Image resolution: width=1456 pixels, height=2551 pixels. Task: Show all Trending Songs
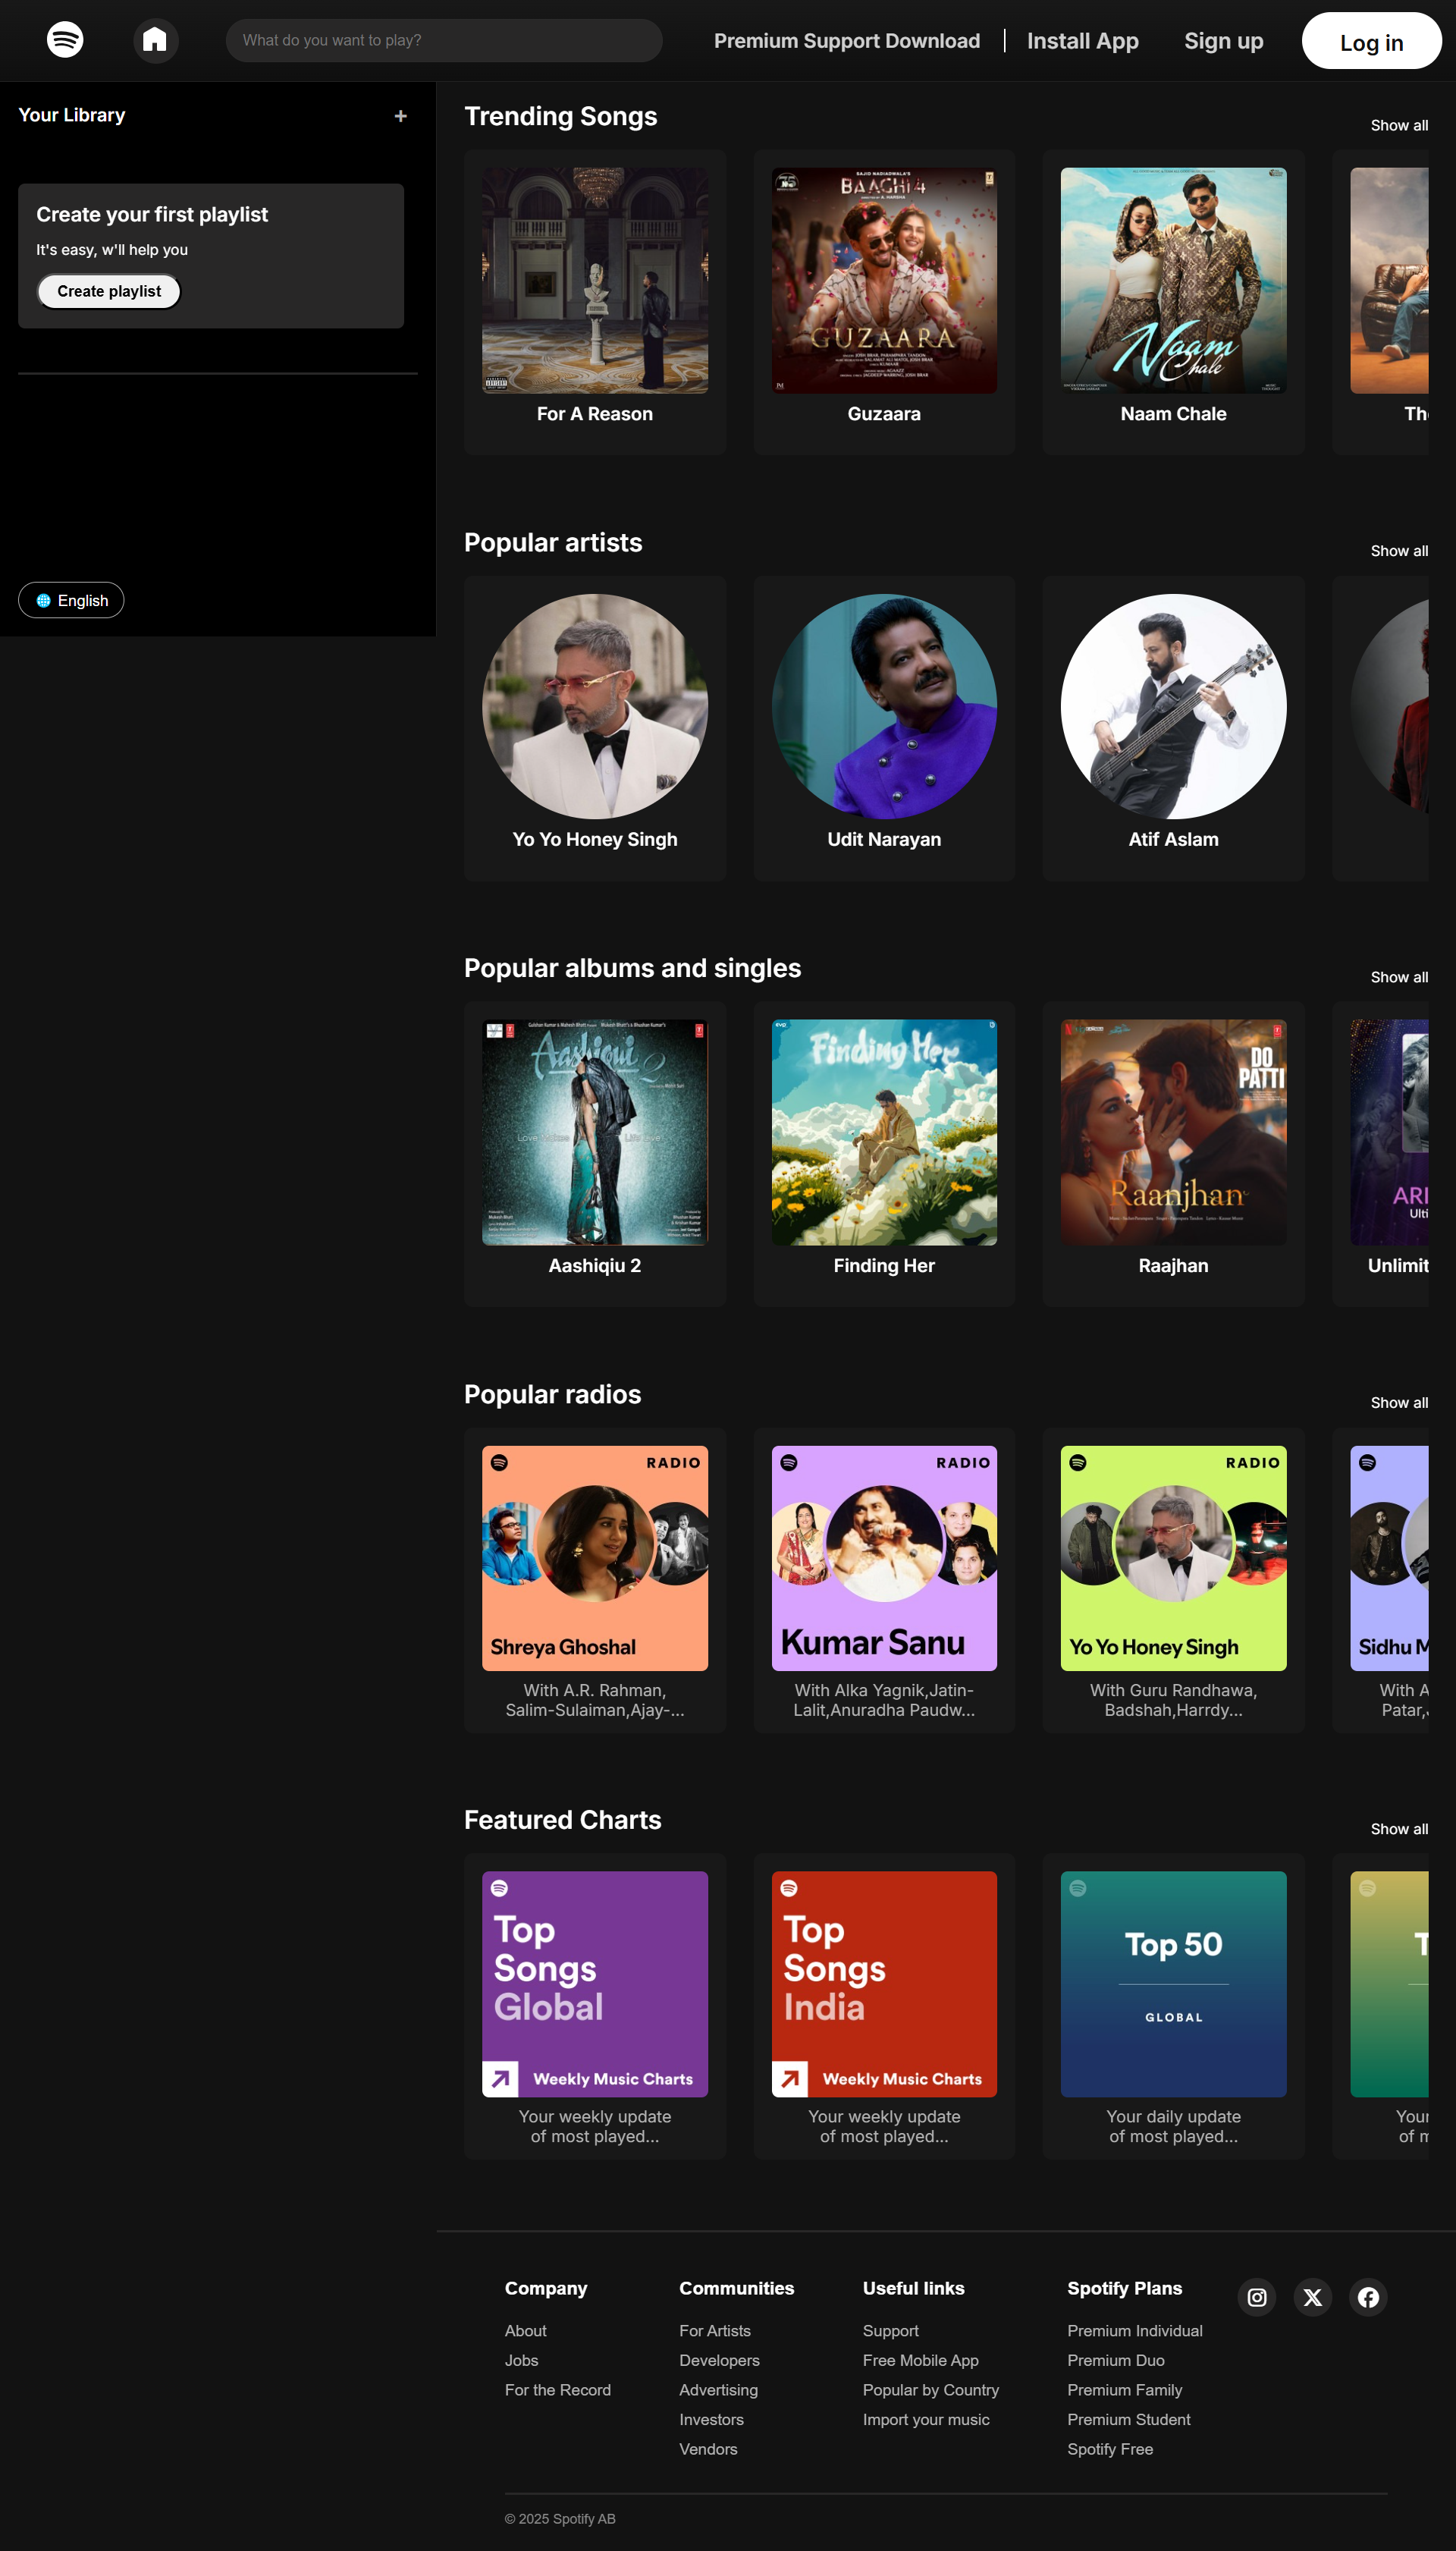click(1398, 125)
